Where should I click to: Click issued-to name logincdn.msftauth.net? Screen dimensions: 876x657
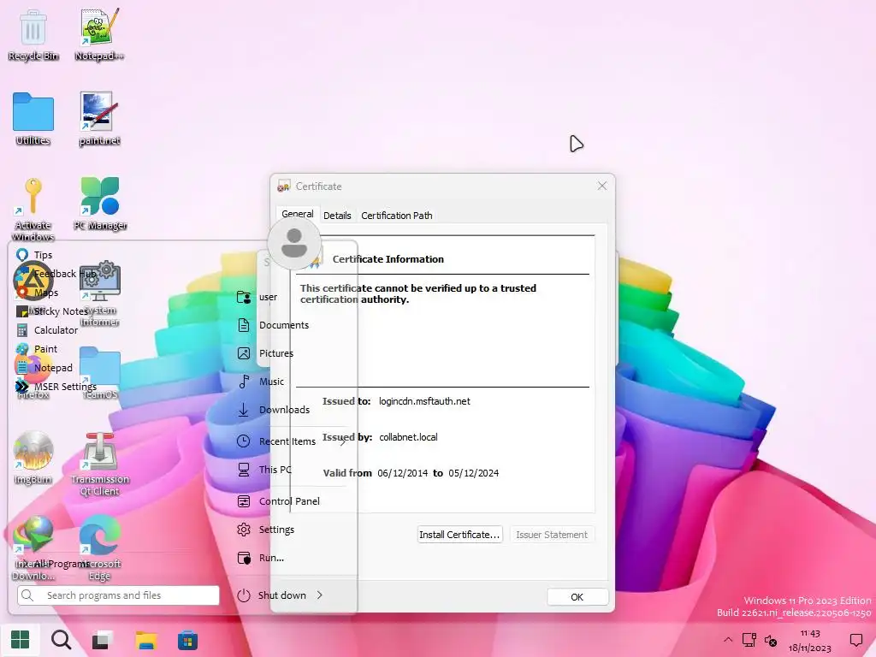[424, 402]
